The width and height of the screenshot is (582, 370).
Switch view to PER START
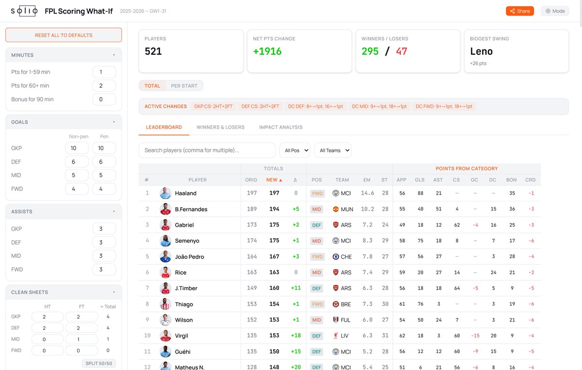[184, 86]
